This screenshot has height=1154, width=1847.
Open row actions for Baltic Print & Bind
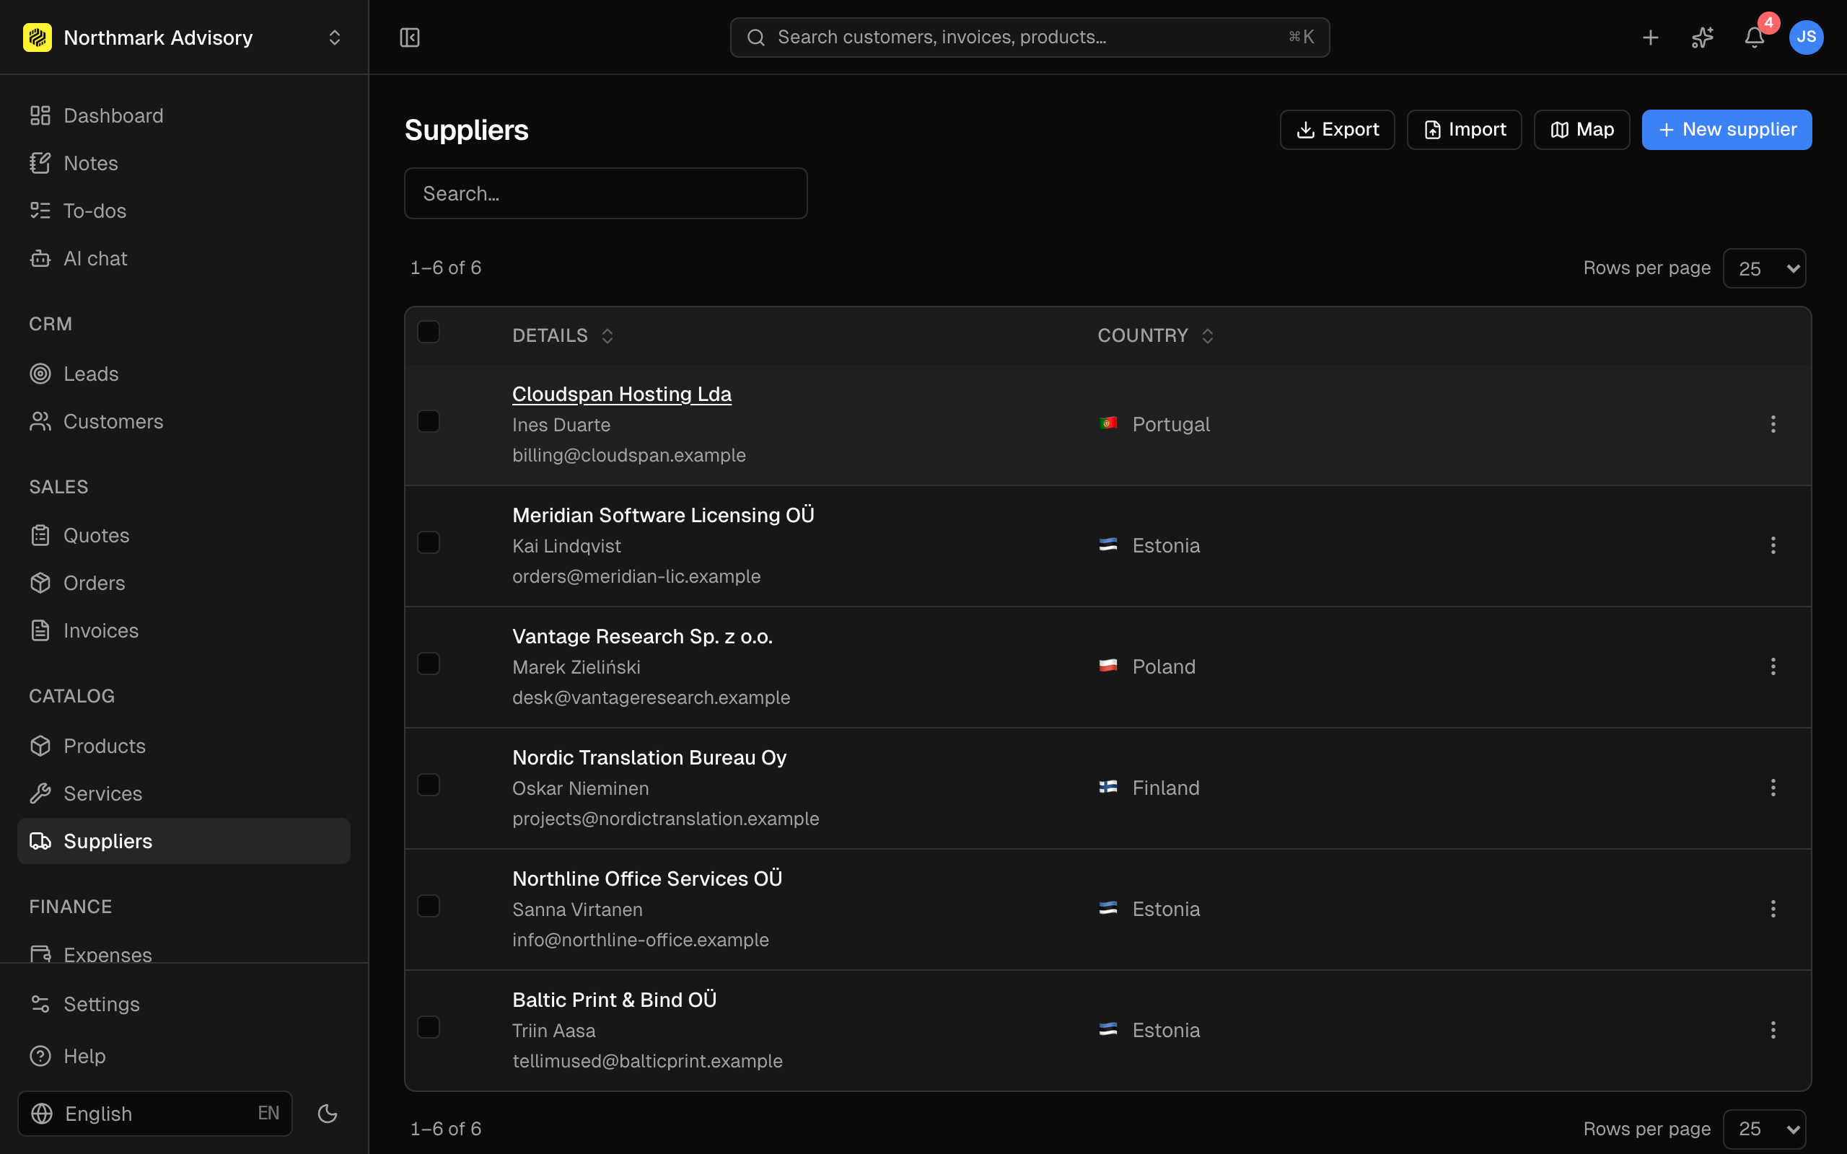click(1773, 1030)
